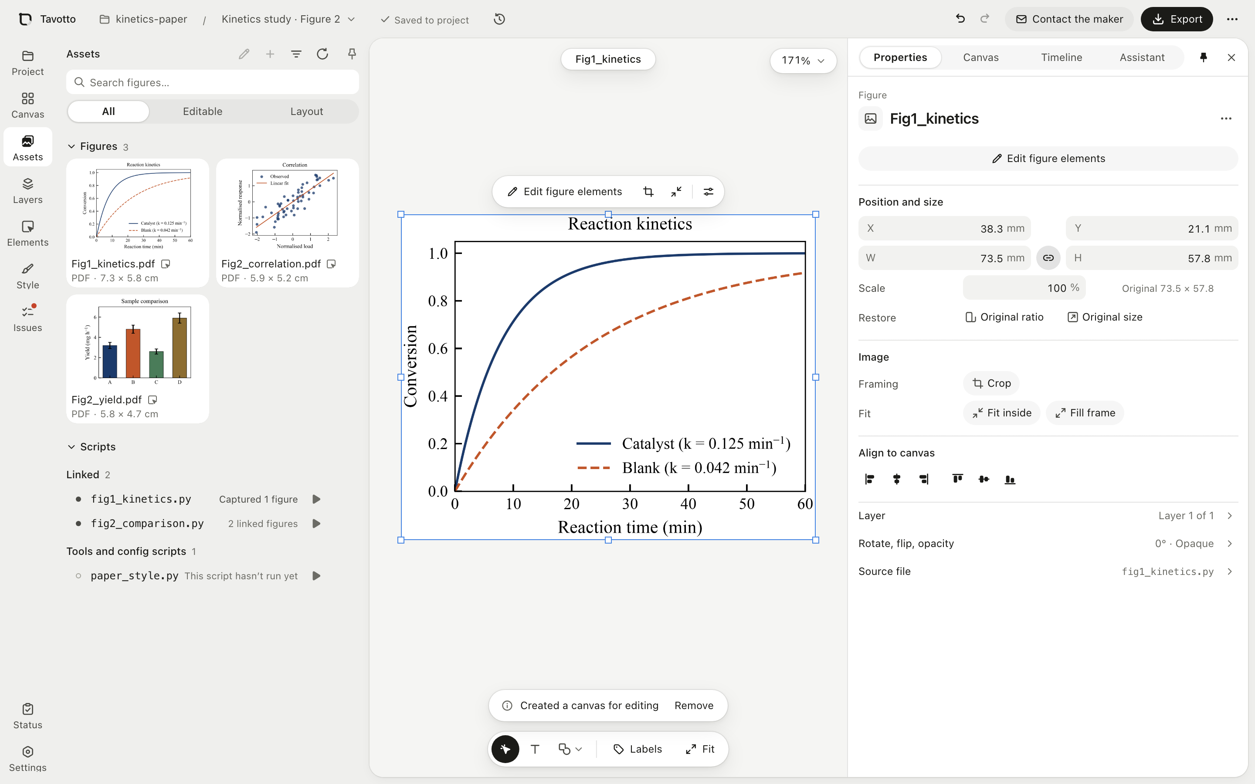Viewport: 1255px width, 784px height.
Task: Add a new asset with plus icon
Action: [270, 54]
